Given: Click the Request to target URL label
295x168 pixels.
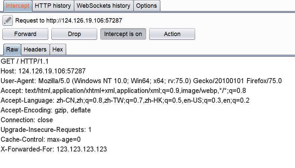Looking at the screenshot, I should coord(69,21).
